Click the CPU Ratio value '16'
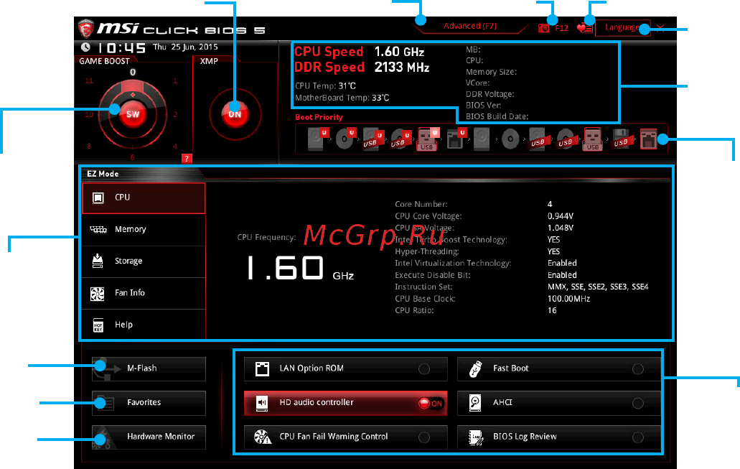The width and height of the screenshot is (740, 469). pos(552,310)
